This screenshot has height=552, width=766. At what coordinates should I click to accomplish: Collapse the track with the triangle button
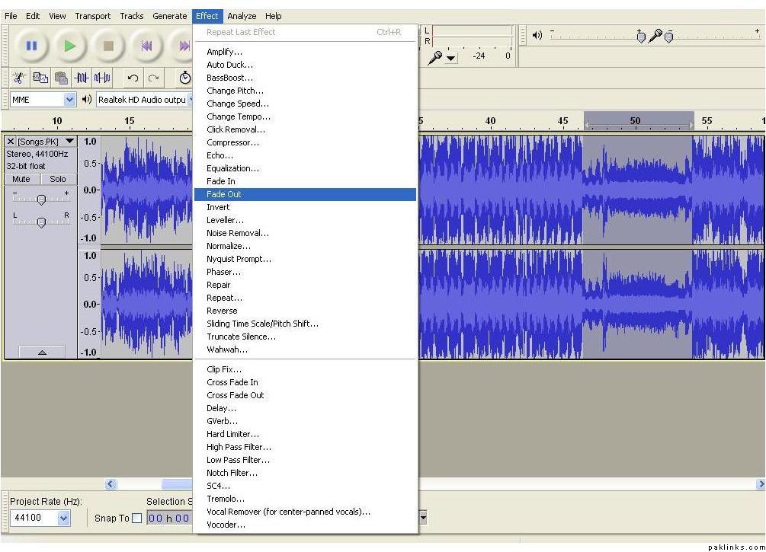click(x=41, y=353)
